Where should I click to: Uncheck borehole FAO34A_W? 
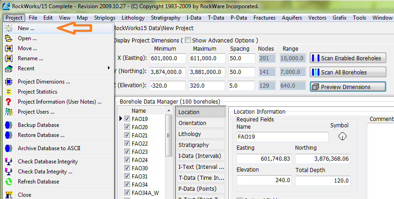pos(127,193)
